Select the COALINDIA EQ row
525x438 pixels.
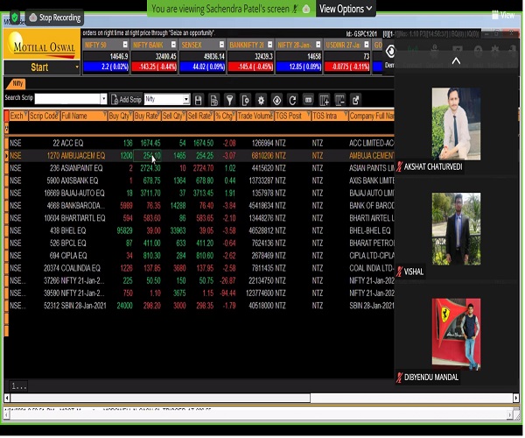coord(199,269)
